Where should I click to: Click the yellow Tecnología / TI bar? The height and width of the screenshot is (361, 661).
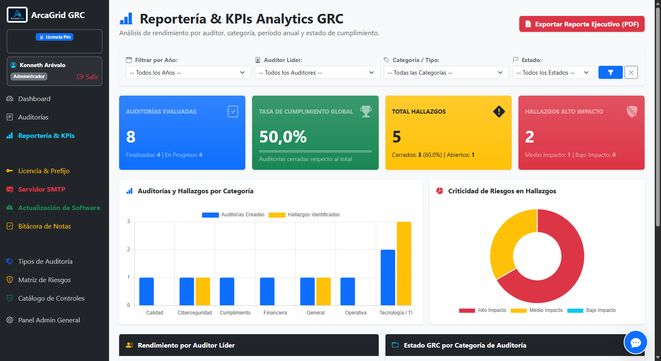[x=404, y=263]
